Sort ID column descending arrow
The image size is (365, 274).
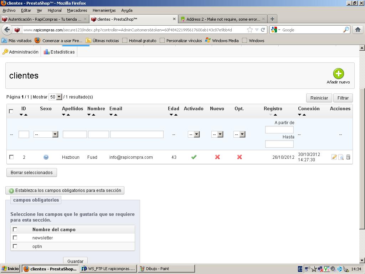click(x=21, y=115)
